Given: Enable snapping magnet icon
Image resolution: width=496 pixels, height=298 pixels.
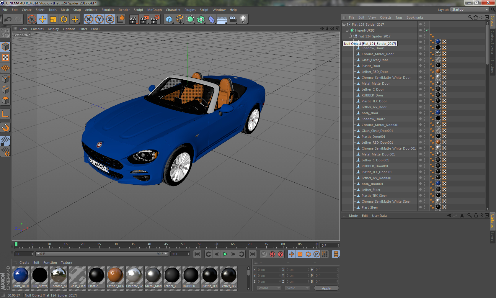Looking at the screenshot, I should [x=6, y=127].
